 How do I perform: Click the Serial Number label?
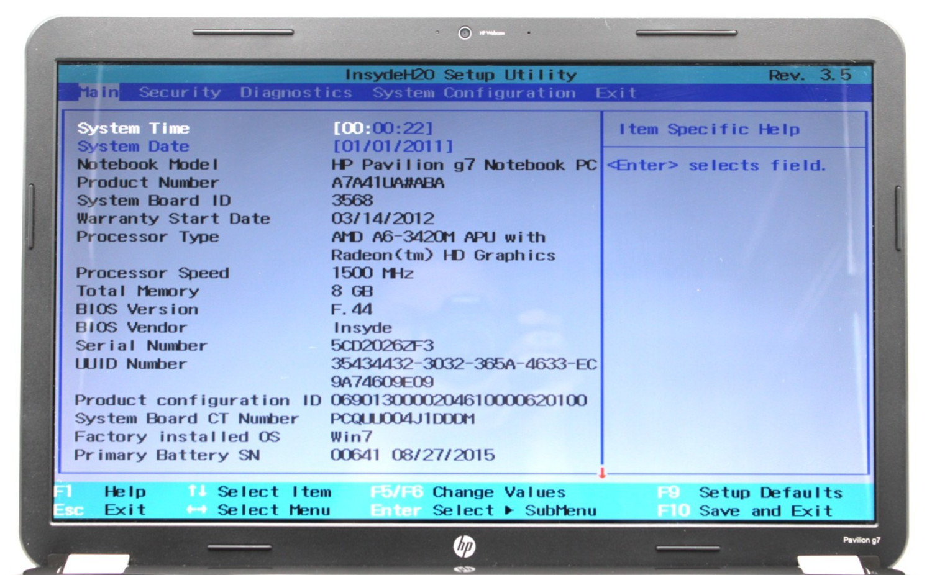[x=142, y=346]
